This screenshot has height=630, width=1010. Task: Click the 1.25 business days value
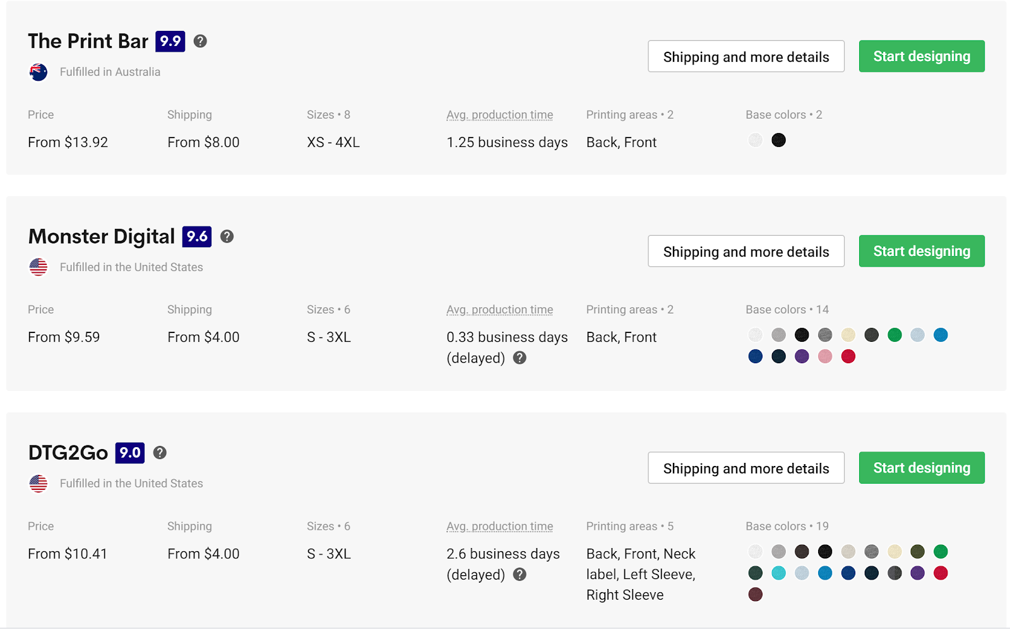coord(508,143)
